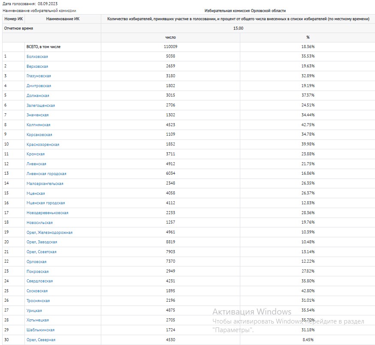
Task: Open the Краснозоренская commission link
Action: coord(42,144)
